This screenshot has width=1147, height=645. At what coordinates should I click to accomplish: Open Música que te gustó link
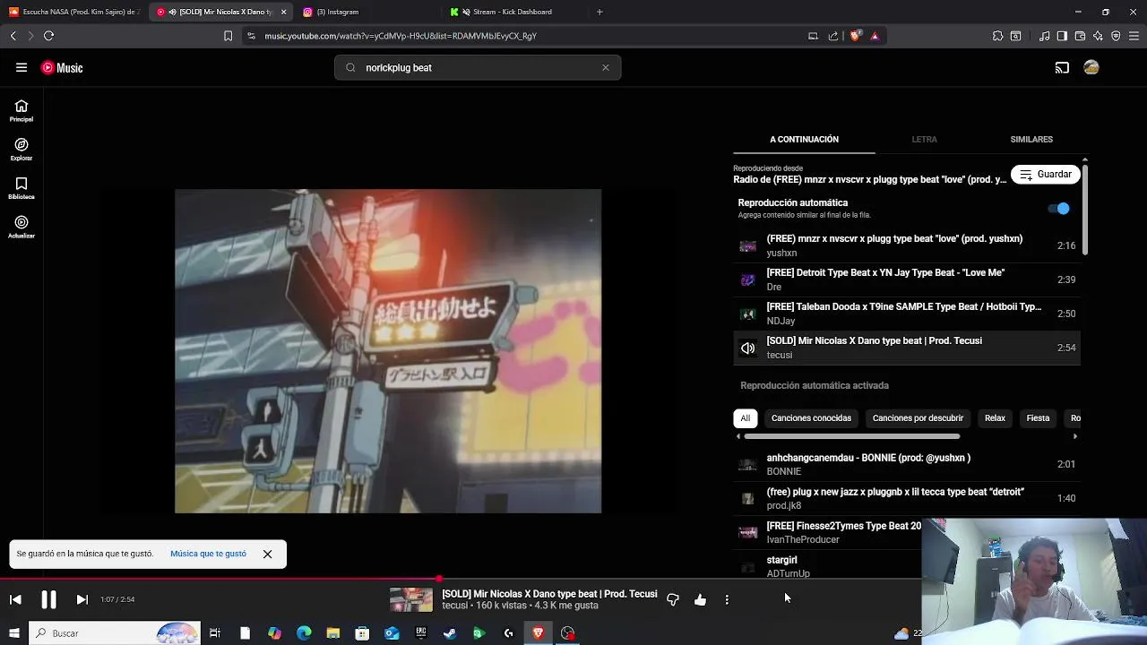[x=208, y=554]
